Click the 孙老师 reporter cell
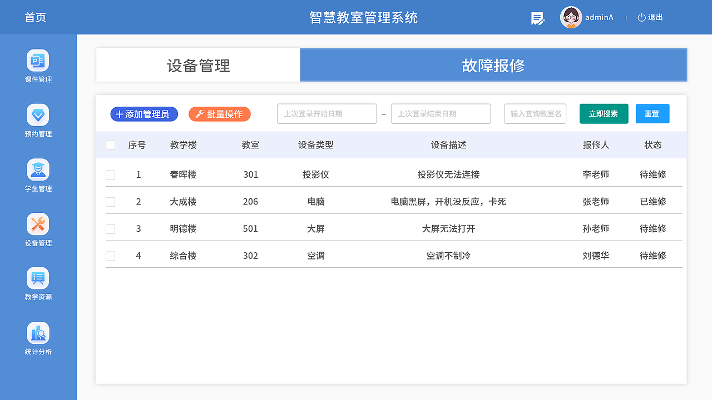The image size is (712, 400). click(596, 228)
